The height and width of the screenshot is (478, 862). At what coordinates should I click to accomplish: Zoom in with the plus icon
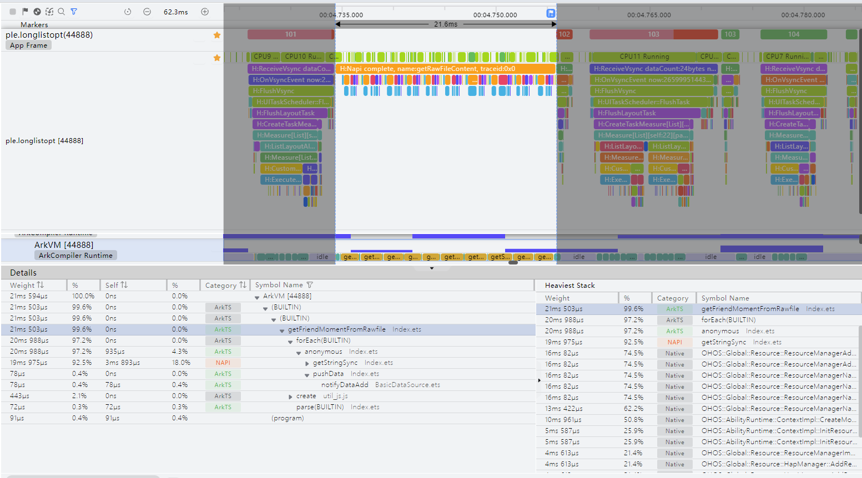coord(205,12)
